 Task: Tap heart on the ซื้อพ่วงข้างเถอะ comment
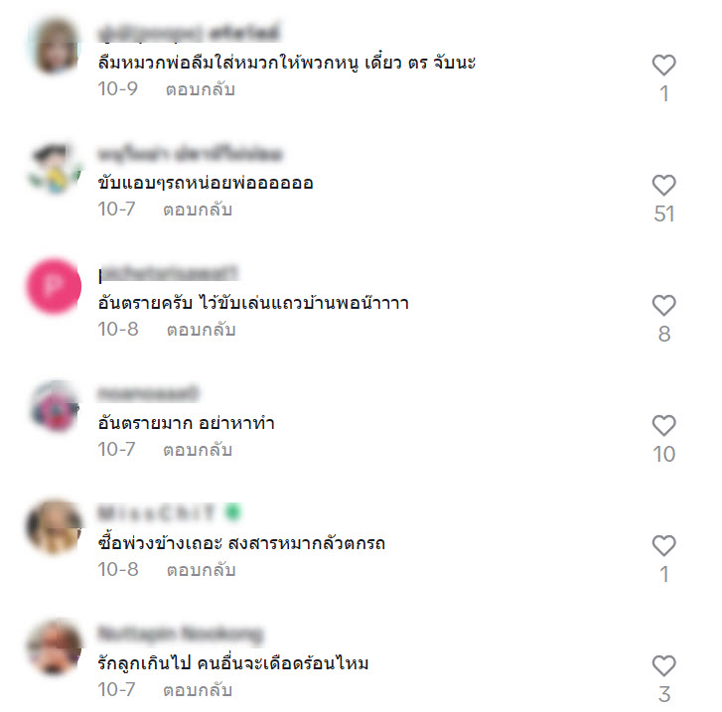[663, 546]
